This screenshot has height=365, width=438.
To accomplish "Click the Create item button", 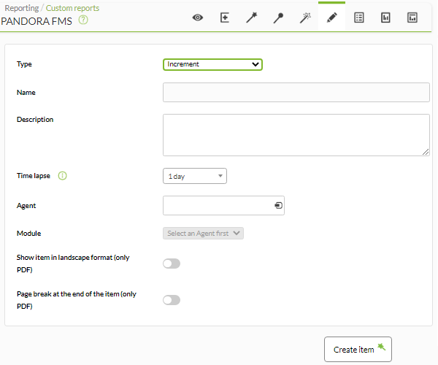I will (358, 350).
